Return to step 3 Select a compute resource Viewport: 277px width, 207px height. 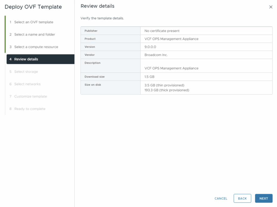(x=36, y=47)
